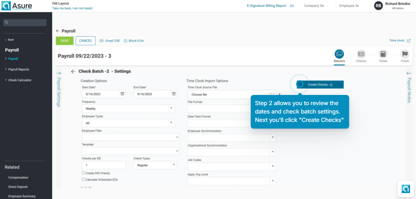Select the Finish flag step icon
Screen dimensions: 416x199
click(405, 54)
